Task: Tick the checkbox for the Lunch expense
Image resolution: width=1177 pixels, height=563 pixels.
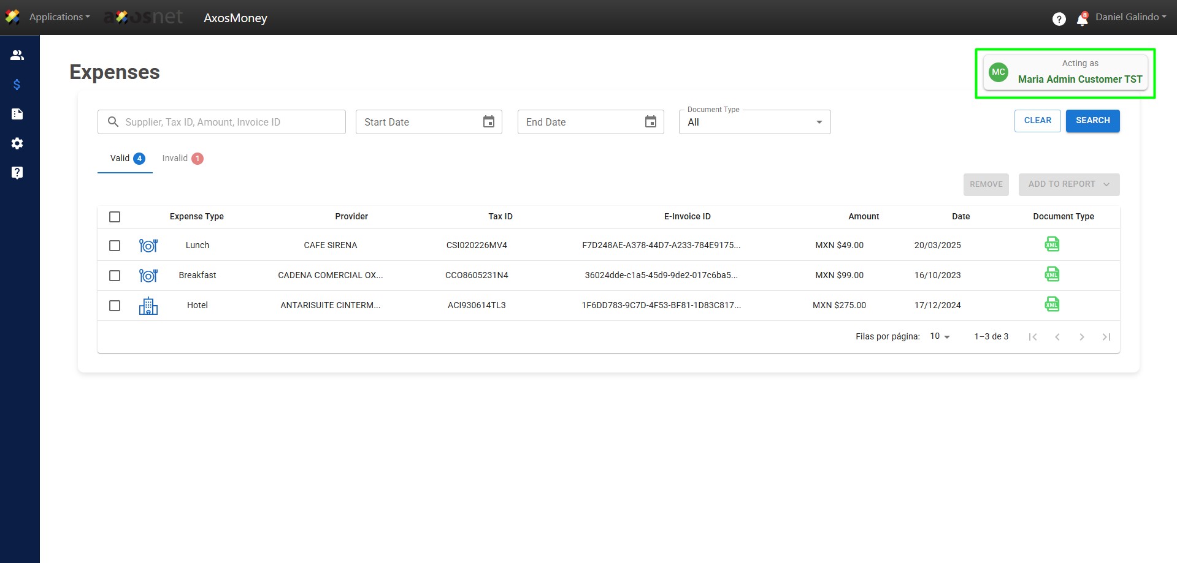Action: (x=115, y=246)
